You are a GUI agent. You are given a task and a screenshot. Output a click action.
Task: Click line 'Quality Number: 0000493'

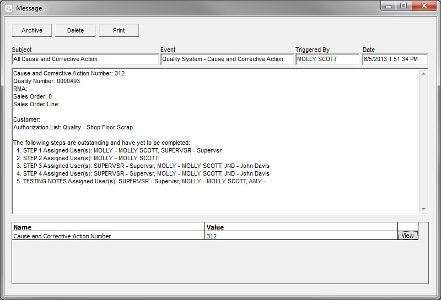pyautogui.click(x=47, y=81)
